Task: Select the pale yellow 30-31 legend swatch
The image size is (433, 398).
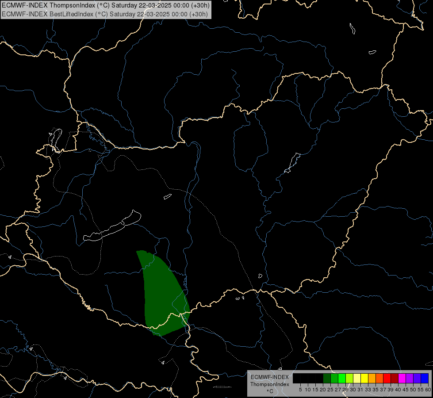Action: click(x=357, y=378)
